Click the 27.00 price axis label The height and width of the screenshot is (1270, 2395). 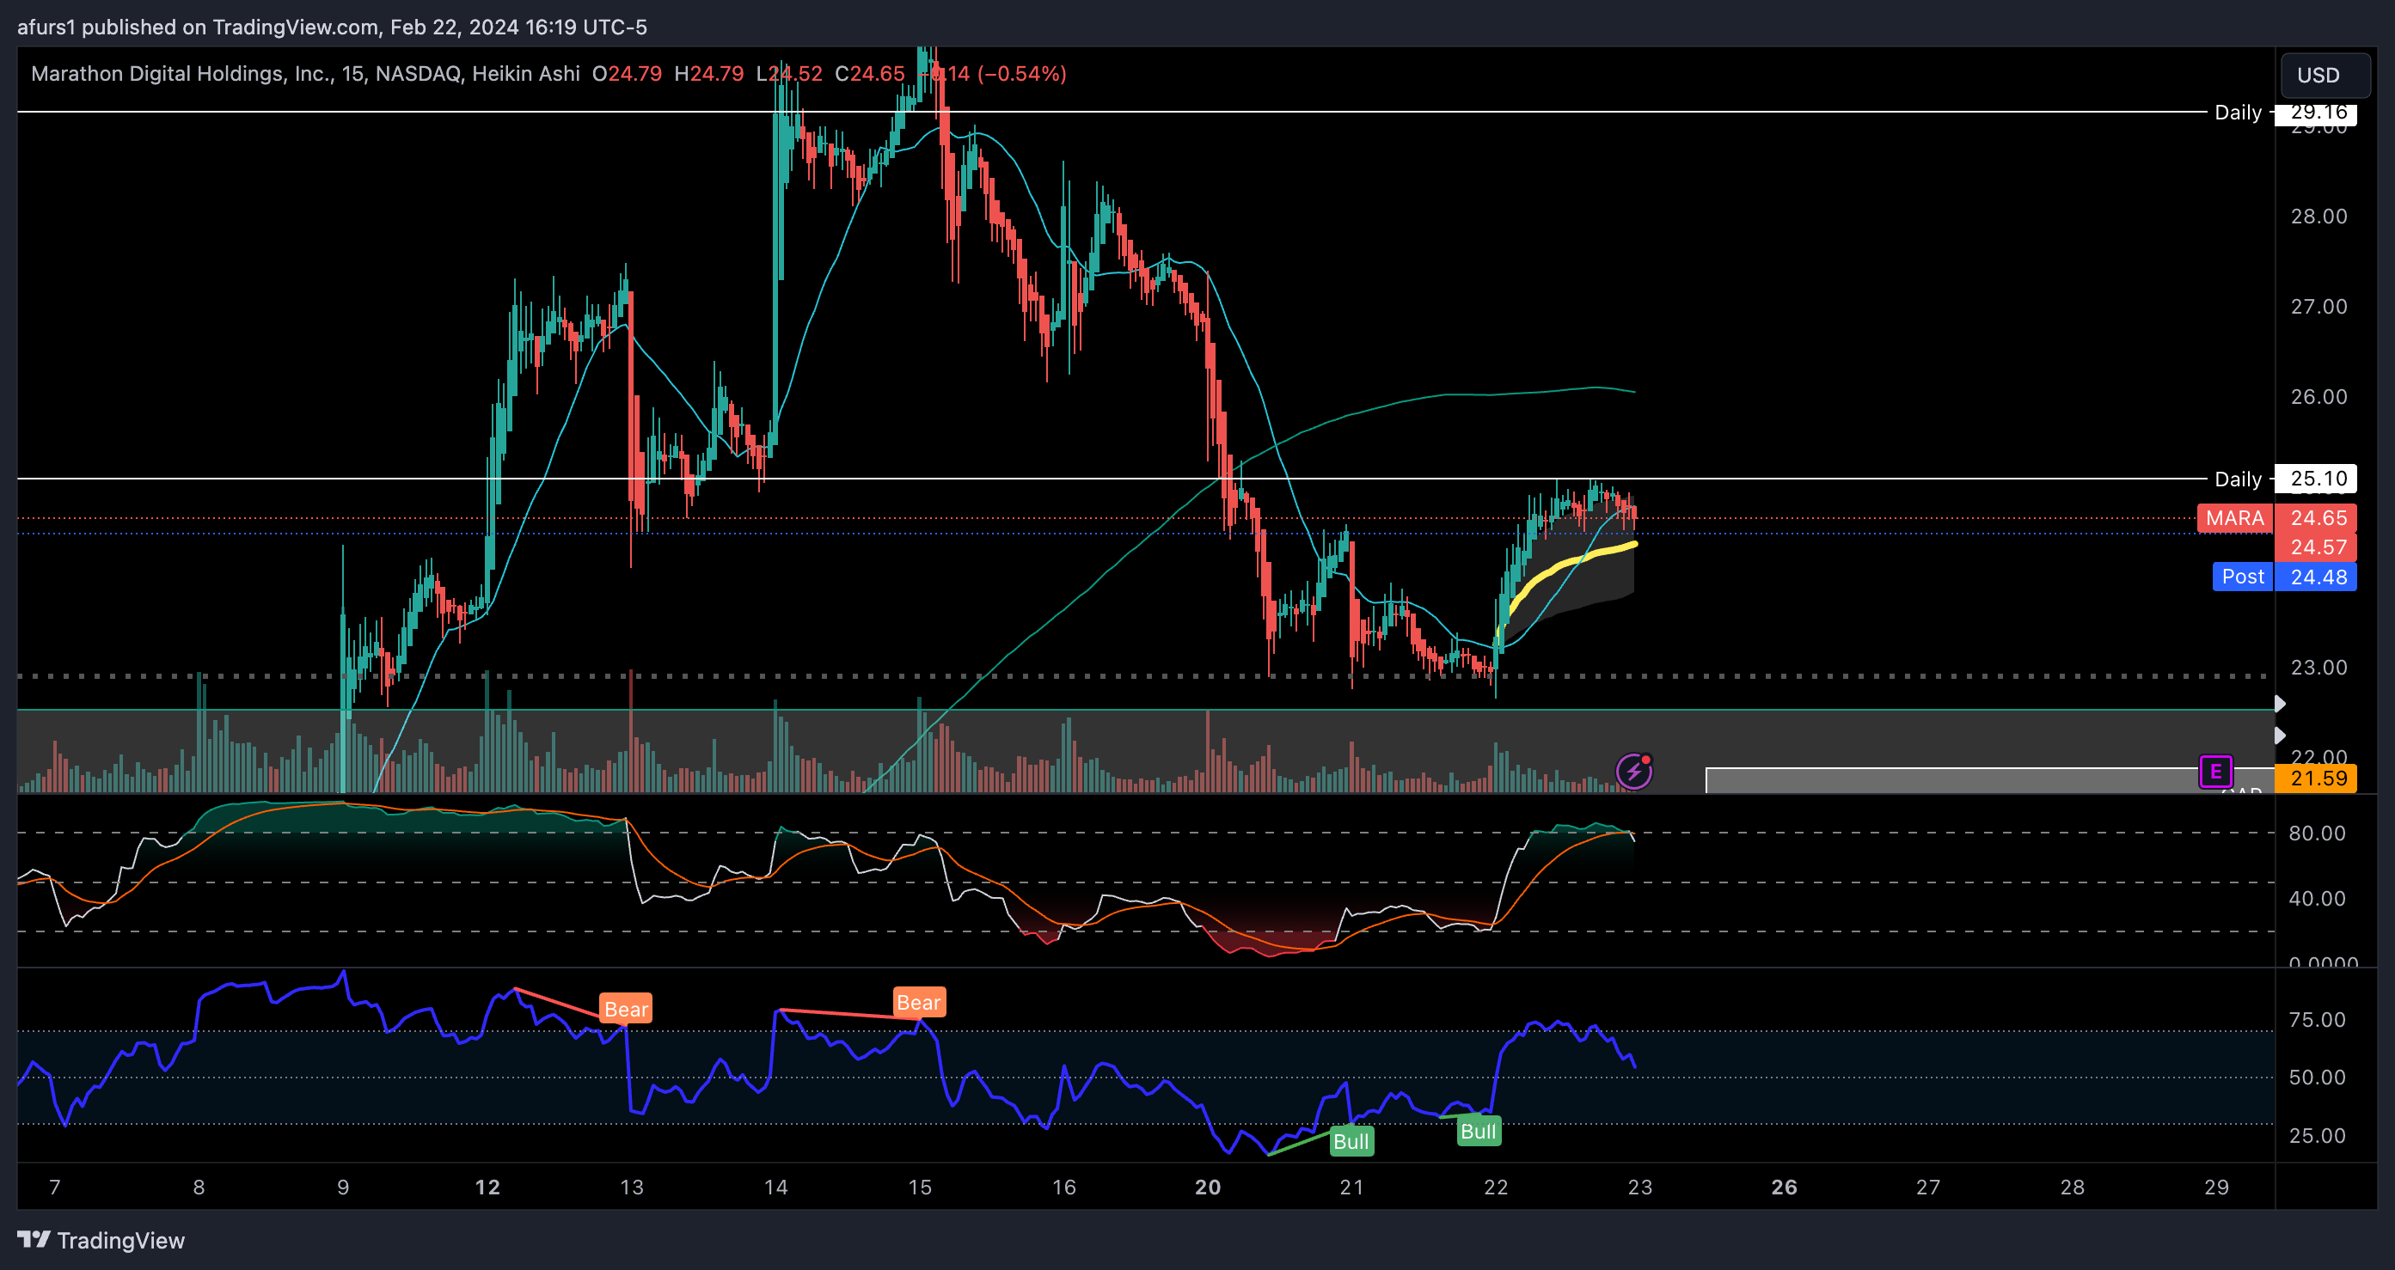click(x=2318, y=307)
